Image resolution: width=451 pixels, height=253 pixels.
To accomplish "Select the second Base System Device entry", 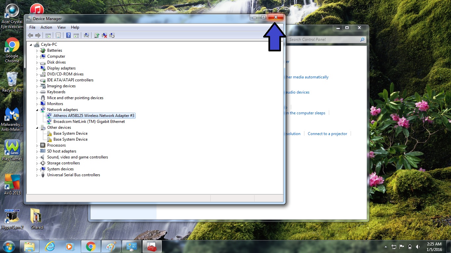I will [70, 139].
